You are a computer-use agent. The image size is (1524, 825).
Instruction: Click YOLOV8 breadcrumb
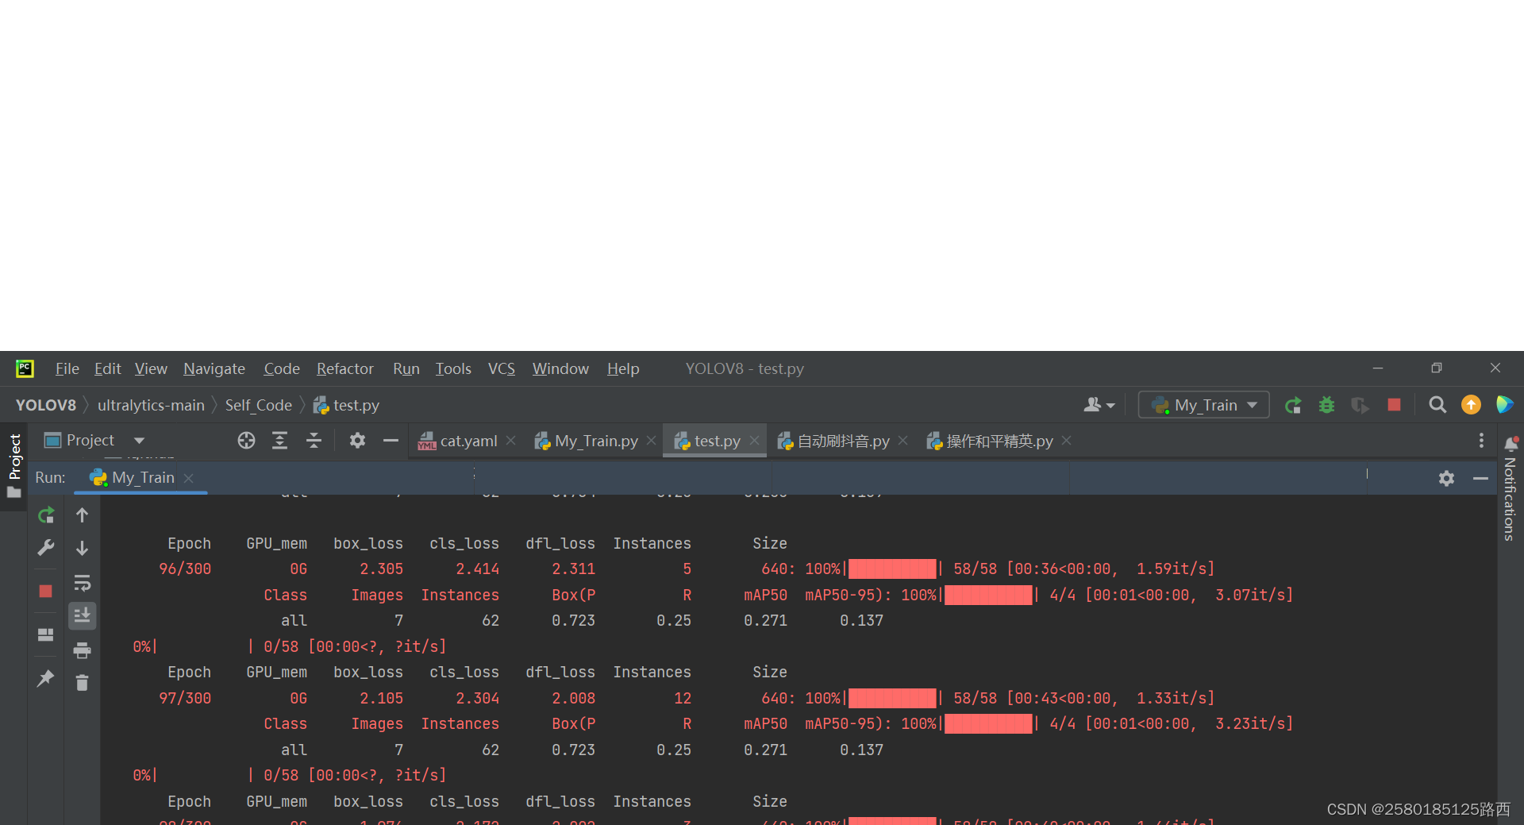(46, 405)
